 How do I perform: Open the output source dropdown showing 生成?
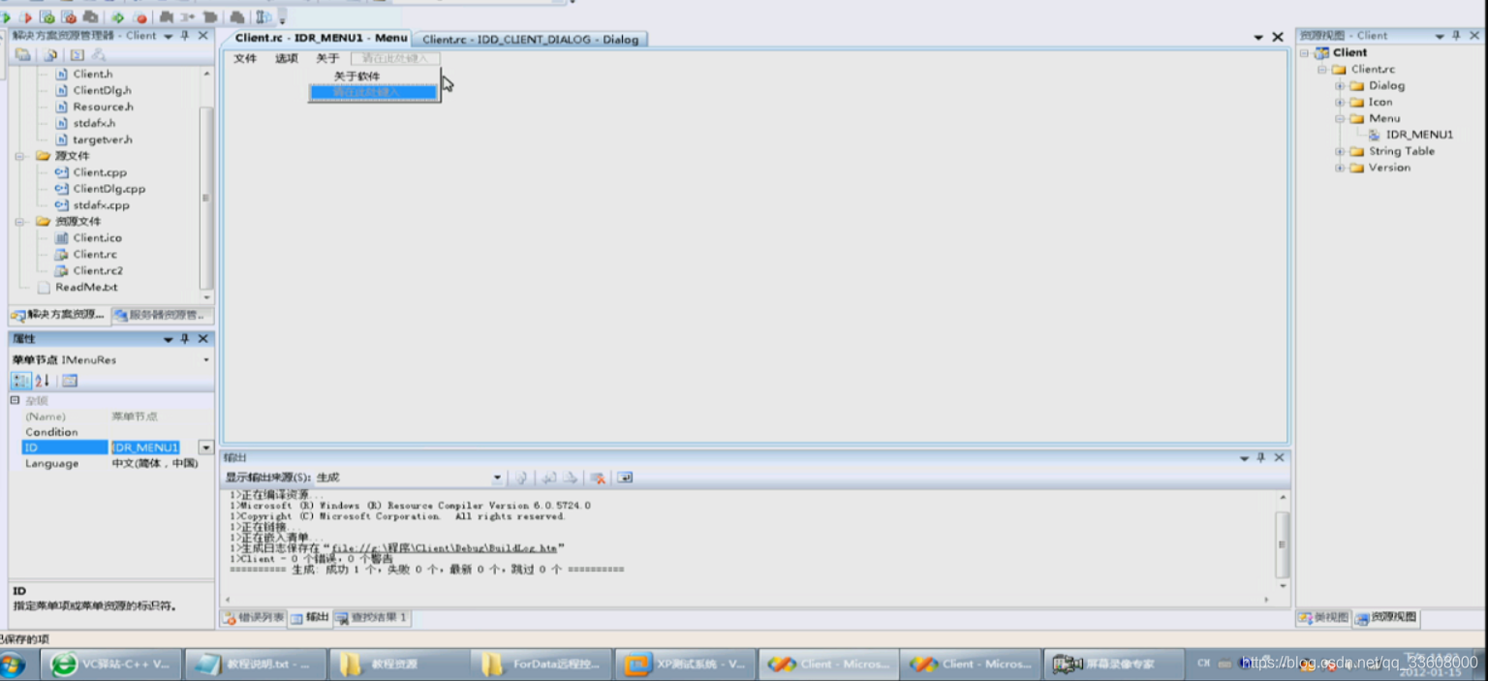click(498, 478)
